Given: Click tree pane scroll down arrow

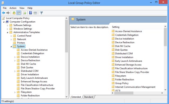Looking at the screenshot, I should (67, 97).
